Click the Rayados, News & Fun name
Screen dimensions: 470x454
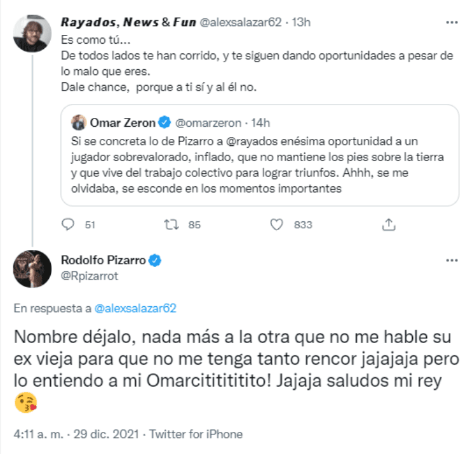tap(128, 23)
